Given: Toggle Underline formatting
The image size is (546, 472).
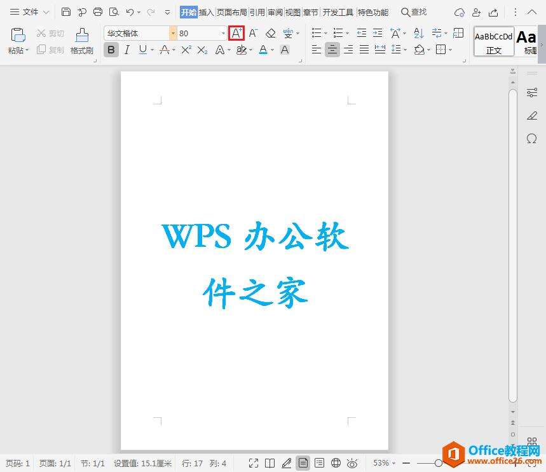Looking at the screenshot, I should point(143,50).
